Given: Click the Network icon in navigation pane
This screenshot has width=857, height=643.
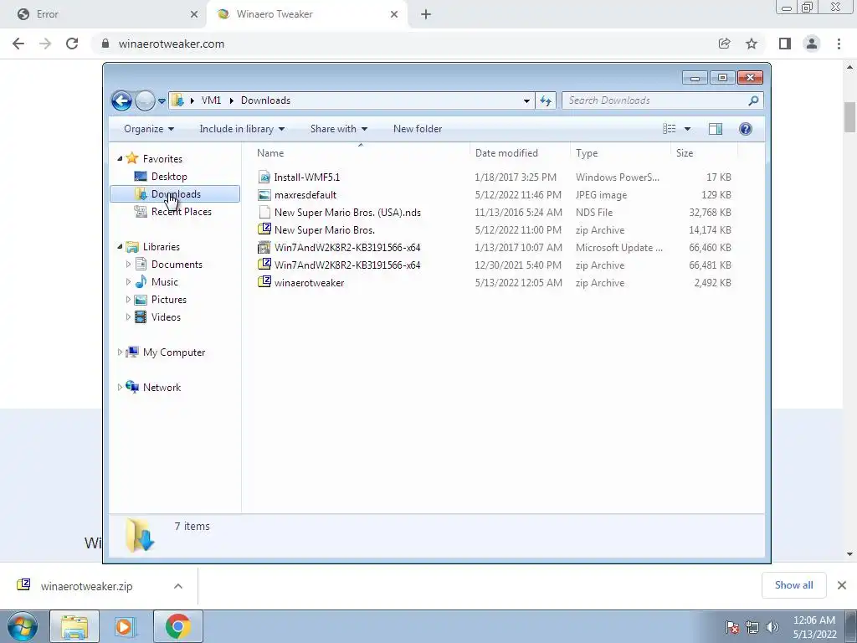Looking at the screenshot, I should [132, 387].
